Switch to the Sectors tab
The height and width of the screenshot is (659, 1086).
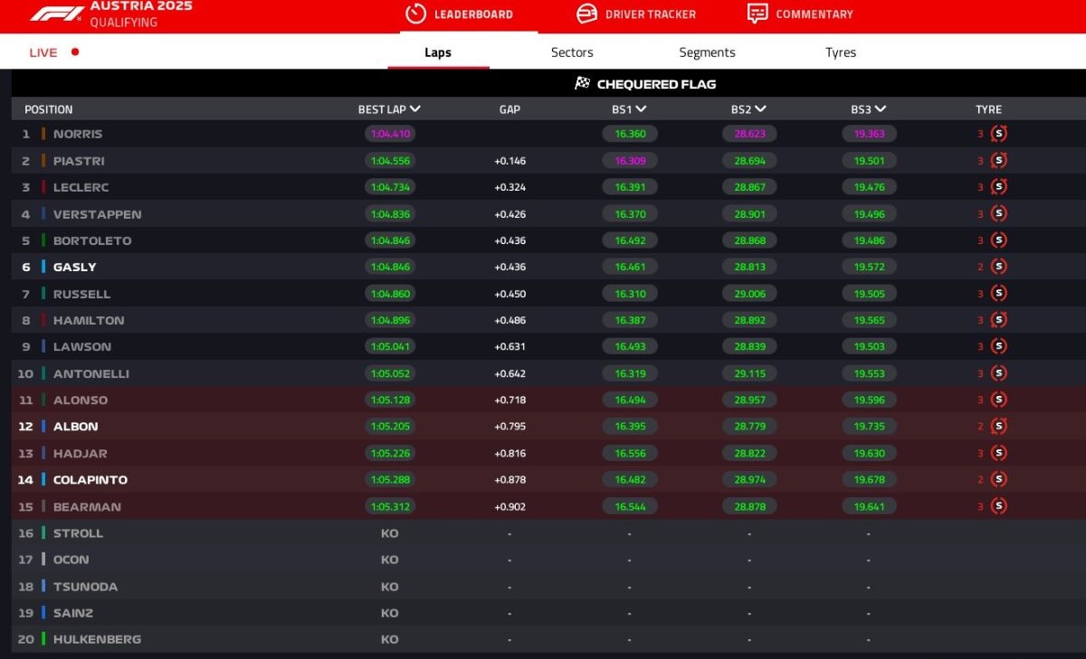[572, 52]
